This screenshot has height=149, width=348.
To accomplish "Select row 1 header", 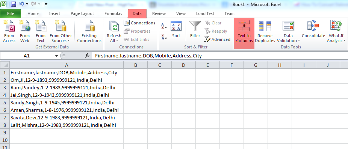I will click(5, 72).
